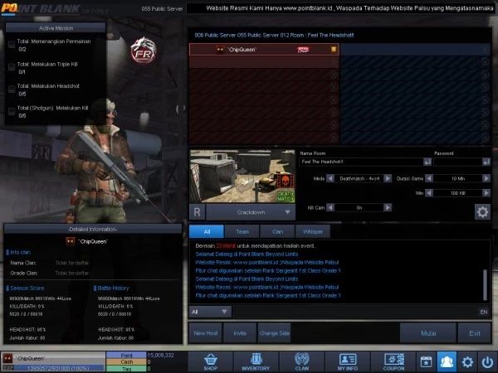The width and height of the screenshot is (498, 373).
Task: Close the last blue team slot
Action: coord(485,138)
